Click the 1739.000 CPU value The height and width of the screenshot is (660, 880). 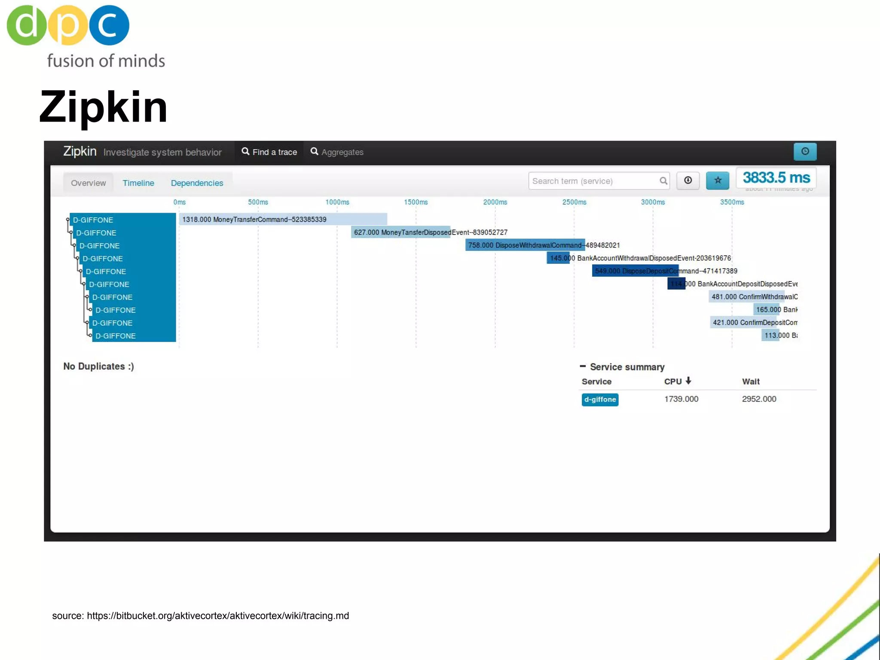(x=681, y=399)
